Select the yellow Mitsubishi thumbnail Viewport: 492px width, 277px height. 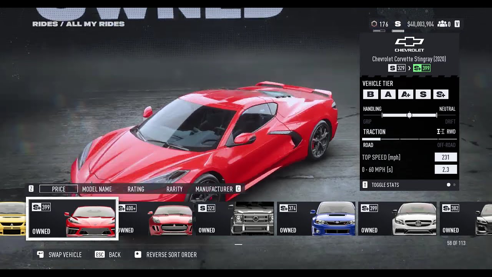(x=12, y=219)
